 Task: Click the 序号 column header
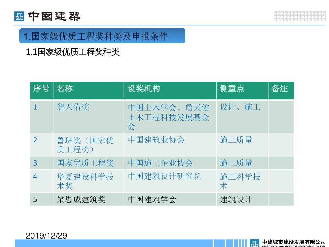(x=41, y=91)
